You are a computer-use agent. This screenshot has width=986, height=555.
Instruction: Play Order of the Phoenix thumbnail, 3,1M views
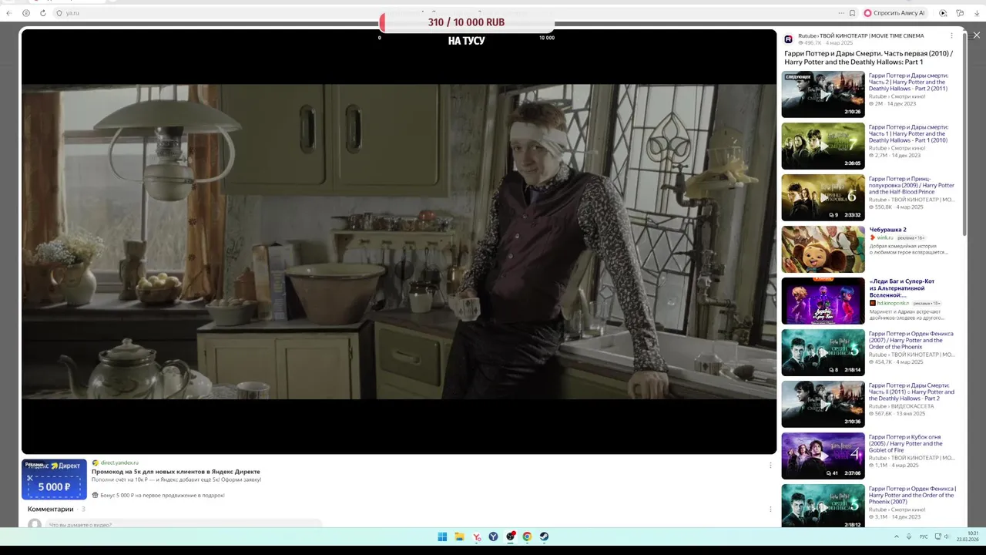[x=823, y=506]
